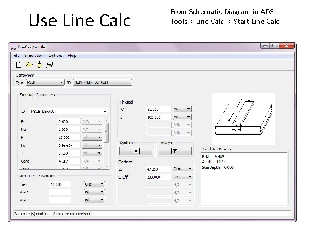Click the Hu value field
Screen dimensions: 318x238
[x=69, y=145]
